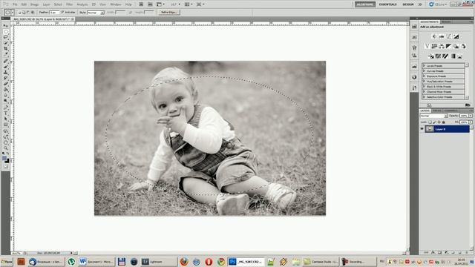Launch Firefox from the taskbar
Image resolution: width=475 pixels, height=267 pixels.
click(x=184, y=262)
